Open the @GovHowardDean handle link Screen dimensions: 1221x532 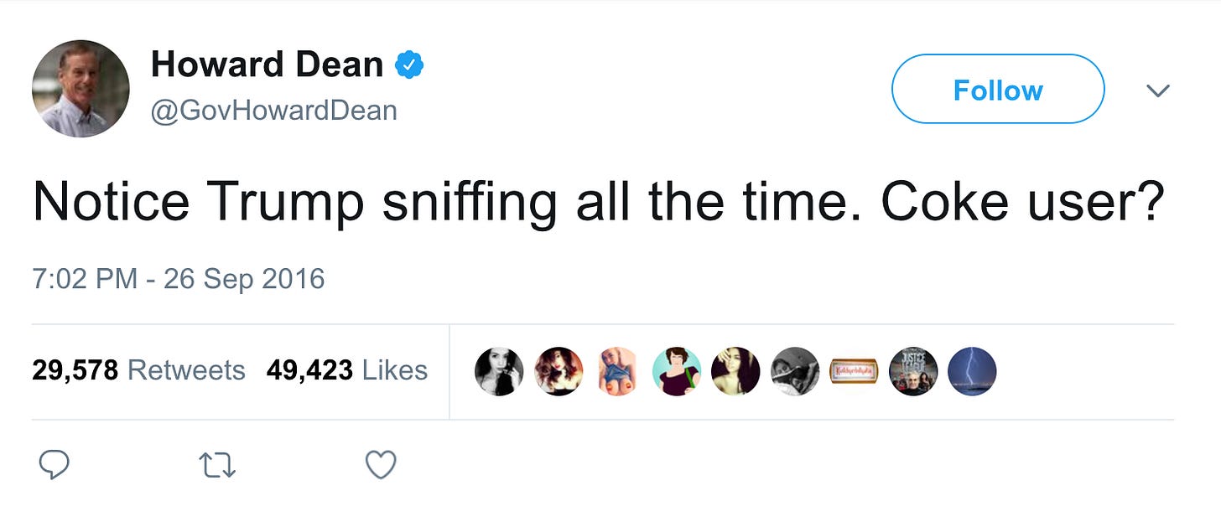click(273, 111)
